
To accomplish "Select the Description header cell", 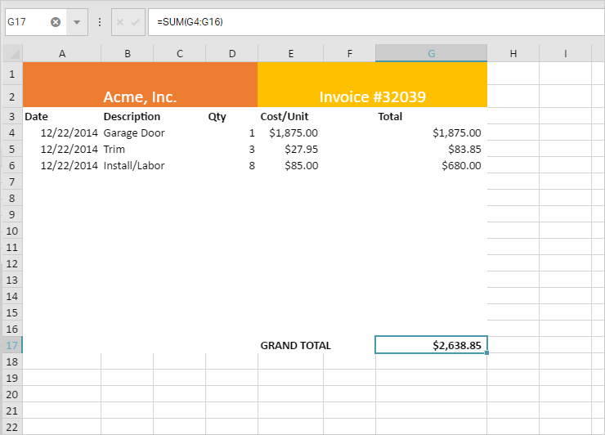I will point(128,116).
